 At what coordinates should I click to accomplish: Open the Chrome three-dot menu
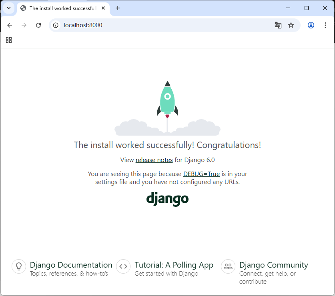point(325,25)
